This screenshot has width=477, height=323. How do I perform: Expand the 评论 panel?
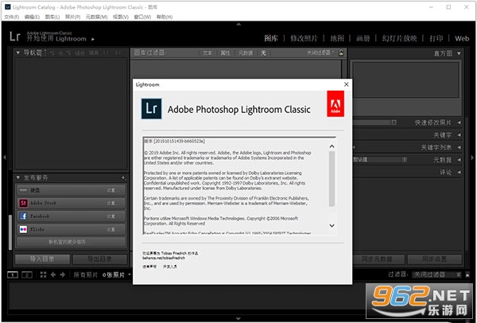[x=459, y=173]
